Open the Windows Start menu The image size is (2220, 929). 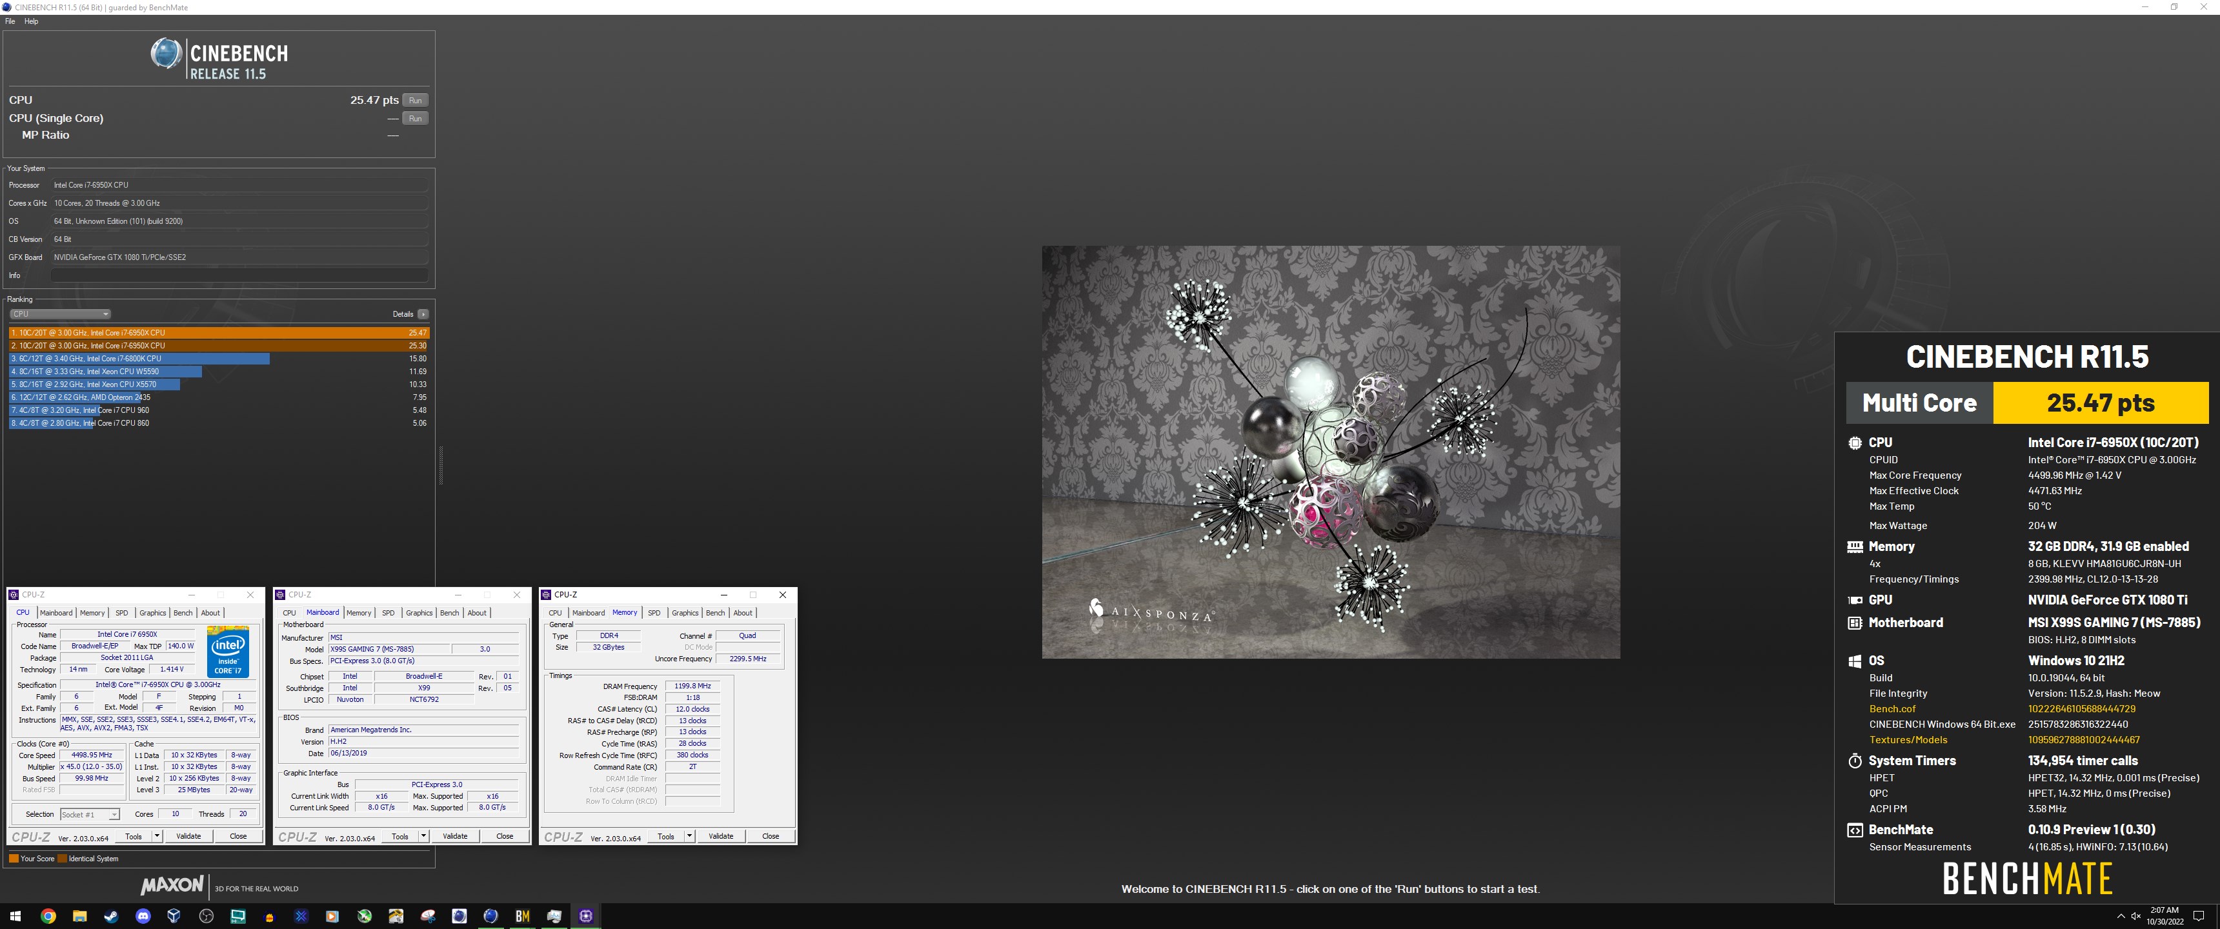pos(15,916)
